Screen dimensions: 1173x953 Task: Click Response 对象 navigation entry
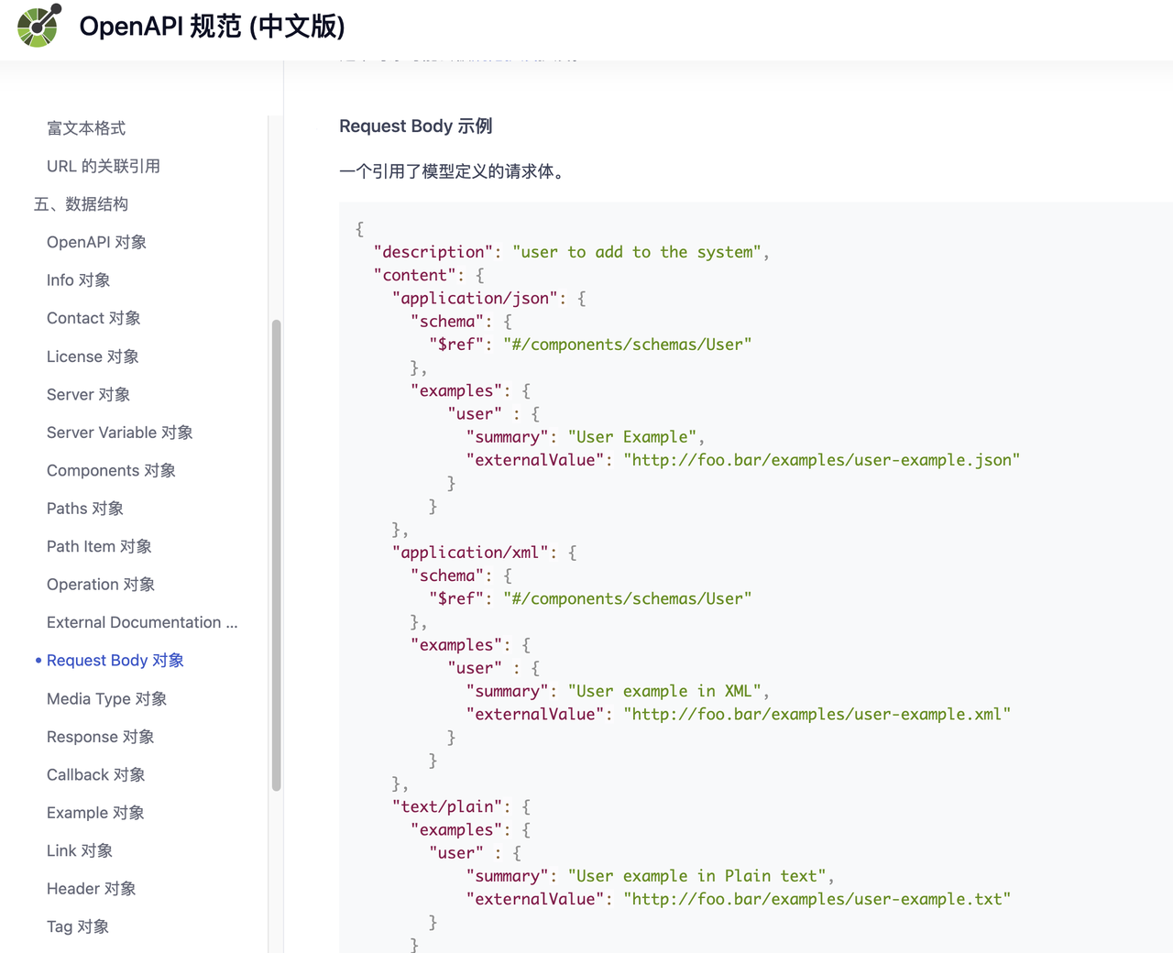(x=100, y=736)
